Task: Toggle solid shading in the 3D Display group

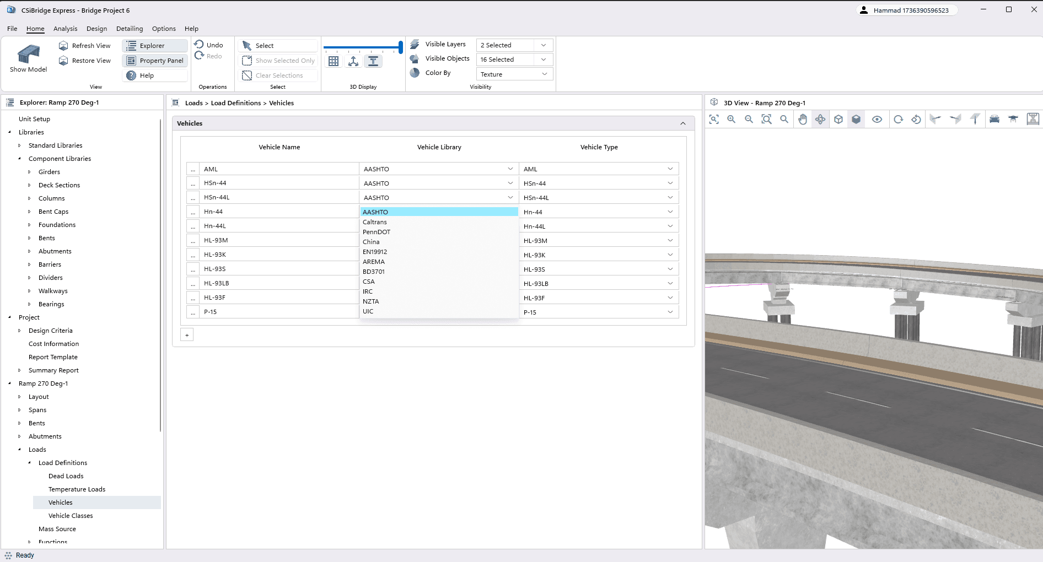Action: 374,61
